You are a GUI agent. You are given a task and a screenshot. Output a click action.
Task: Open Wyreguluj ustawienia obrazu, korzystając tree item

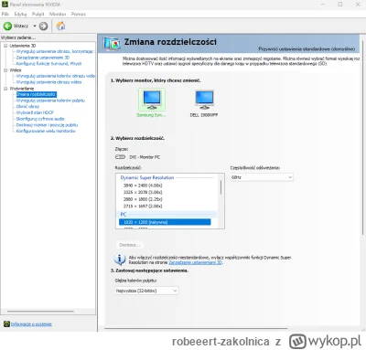[x=55, y=51]
